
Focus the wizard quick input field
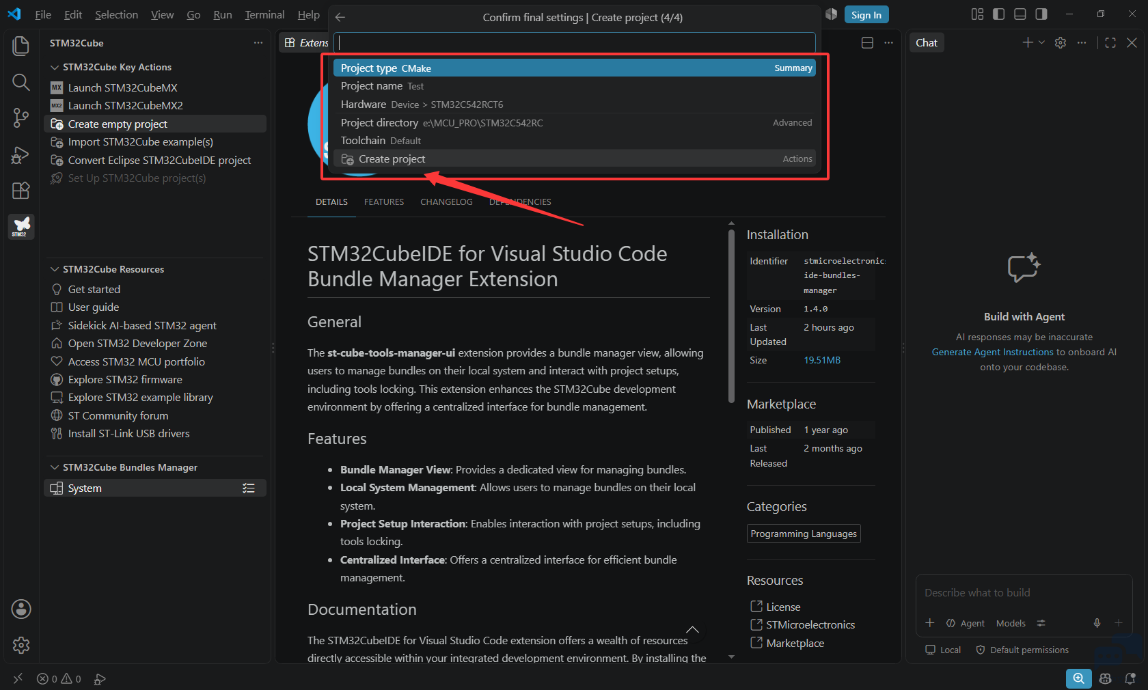(575, 42)
